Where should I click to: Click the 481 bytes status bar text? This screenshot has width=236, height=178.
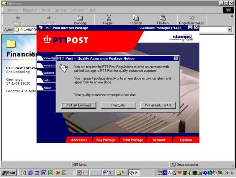pyautogui.click(x=80, y=165)
